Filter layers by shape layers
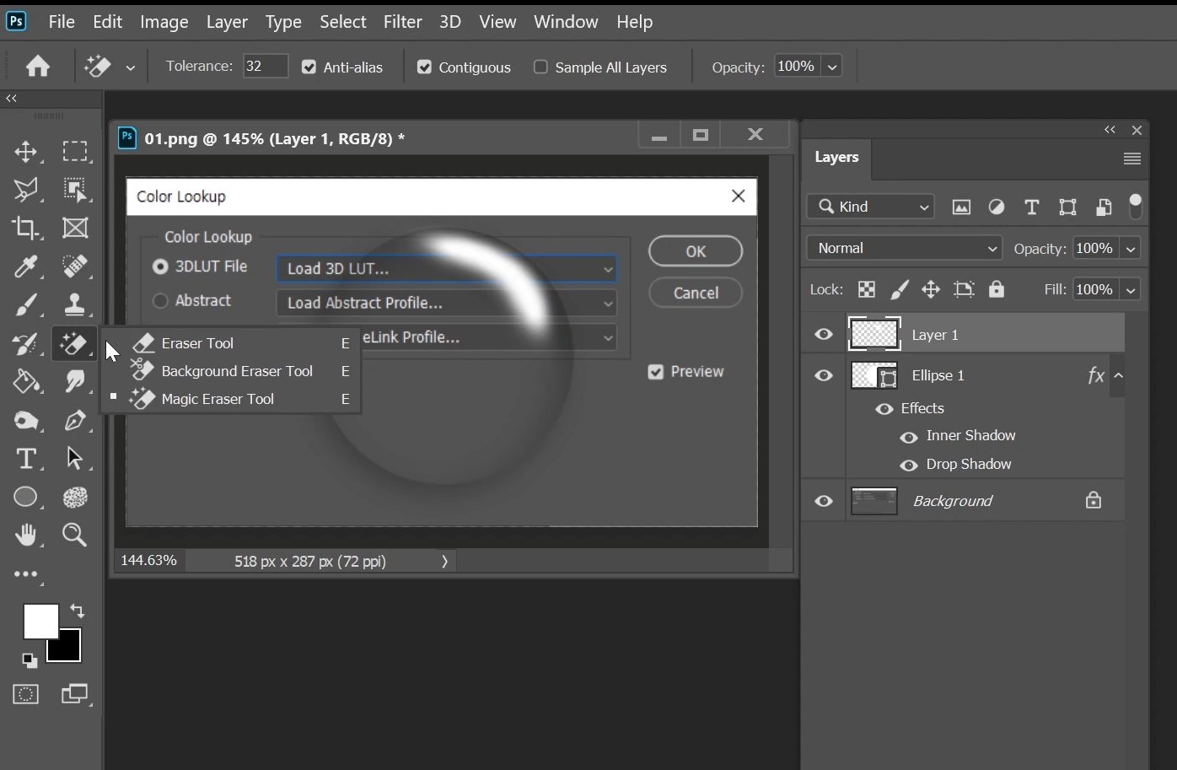 point(1067,207)
